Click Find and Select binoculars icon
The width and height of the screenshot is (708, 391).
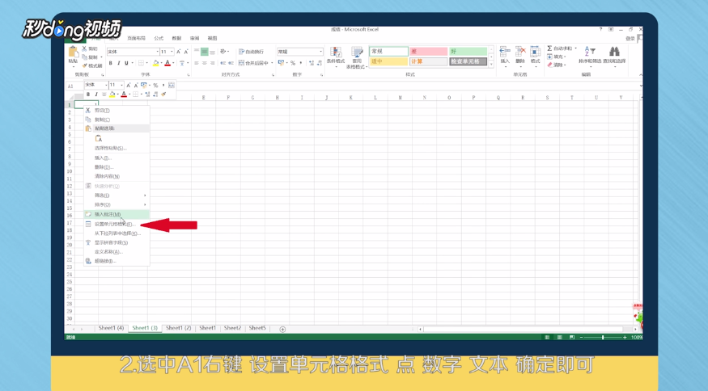pyautogui.click(x=614, y=51)
